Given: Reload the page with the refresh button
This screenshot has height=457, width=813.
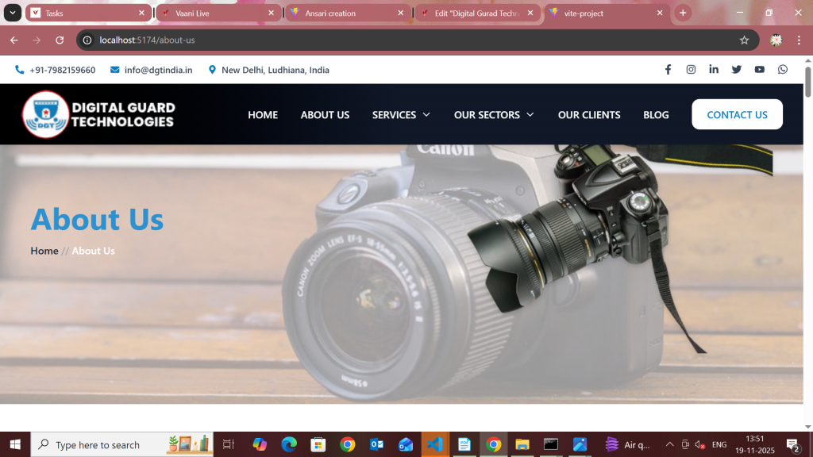Looking at the screenshot, I should pos(60,40).
